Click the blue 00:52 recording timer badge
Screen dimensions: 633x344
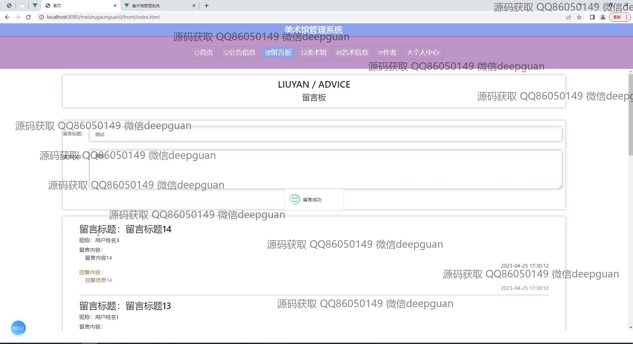point(18,328)
